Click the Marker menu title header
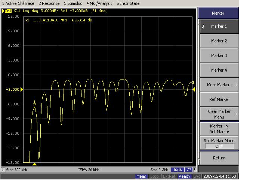 [x=218, y=13]
